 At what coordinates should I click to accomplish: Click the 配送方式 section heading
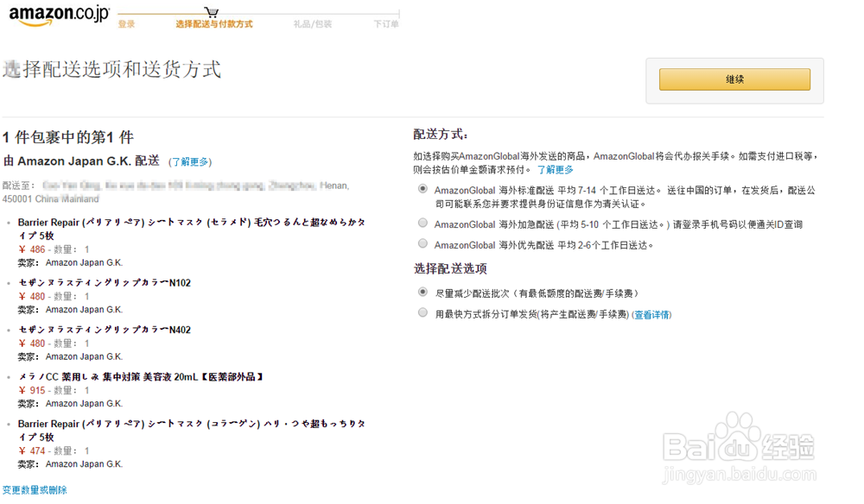[441, 135]
